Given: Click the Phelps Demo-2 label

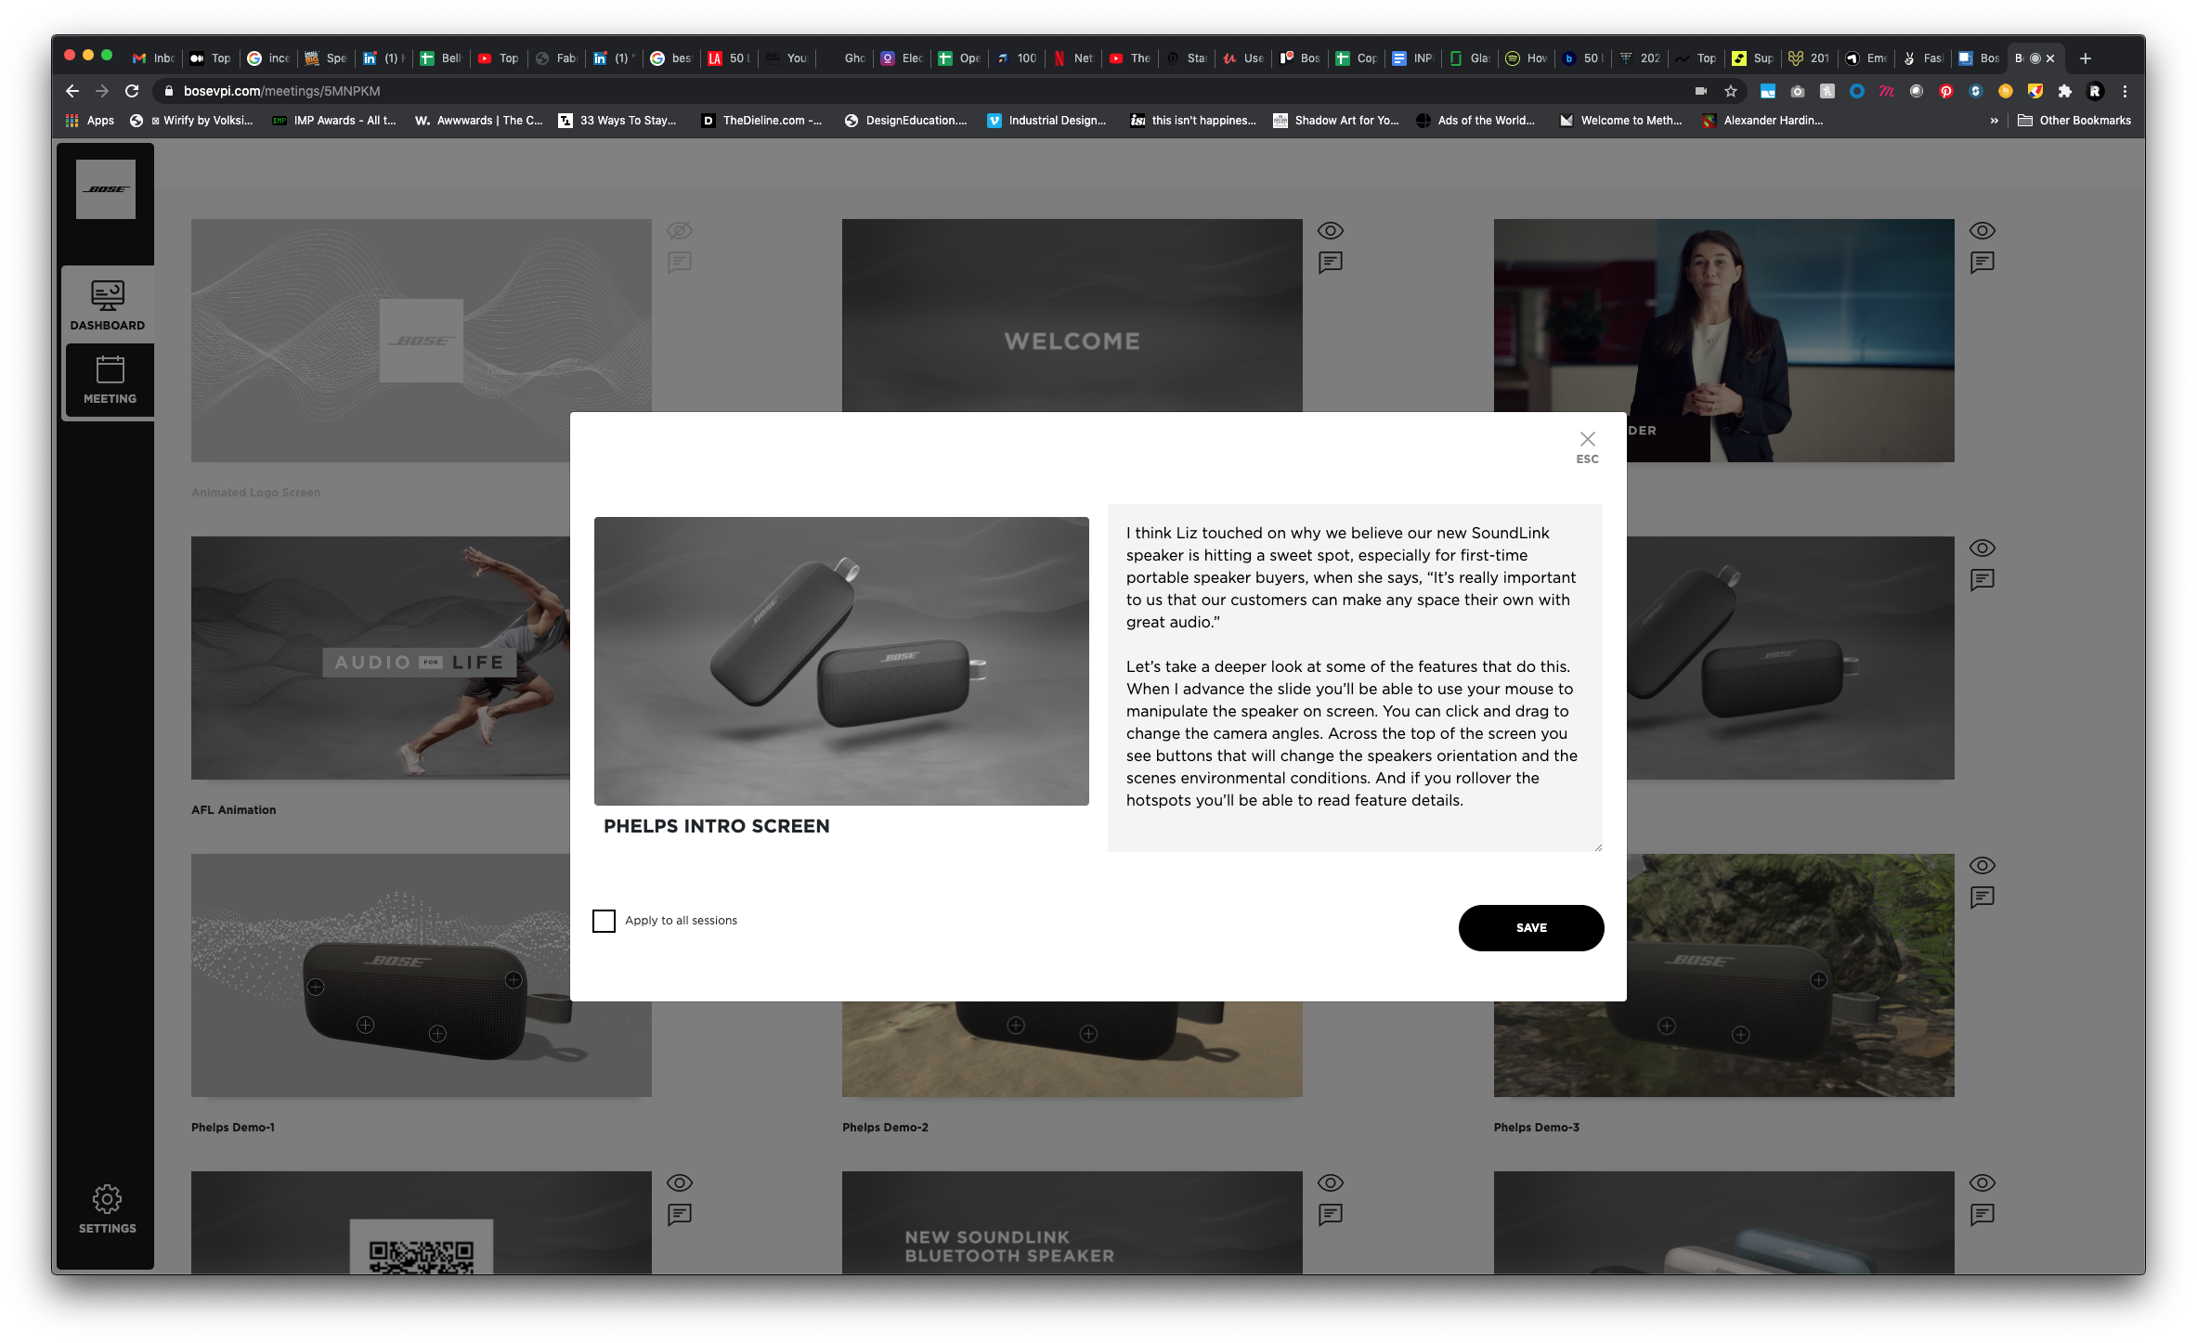Looking at the screenshot, I should point(885,1128).
